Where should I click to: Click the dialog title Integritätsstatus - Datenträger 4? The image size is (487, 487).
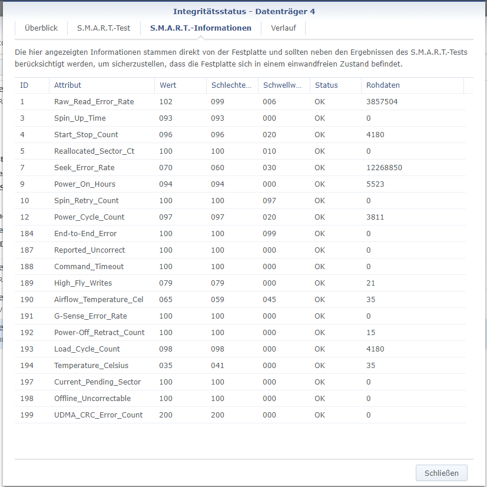[x=244, y=12]
